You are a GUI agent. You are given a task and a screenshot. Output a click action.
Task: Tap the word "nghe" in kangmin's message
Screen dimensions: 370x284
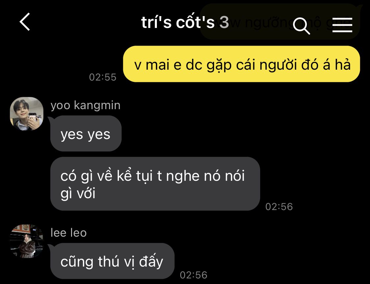point(183,177)
